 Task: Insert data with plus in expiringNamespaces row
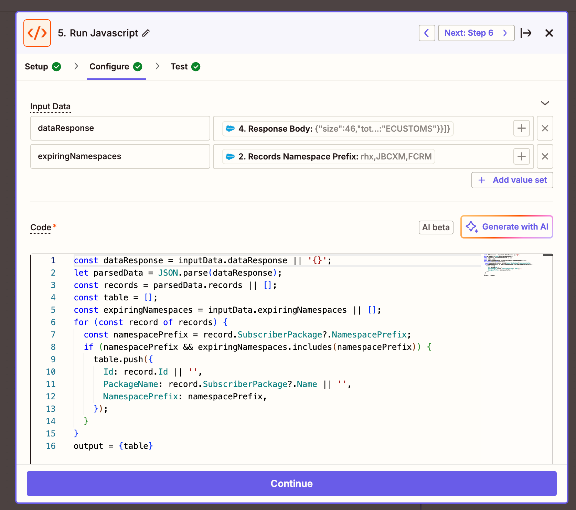(522, 156)
